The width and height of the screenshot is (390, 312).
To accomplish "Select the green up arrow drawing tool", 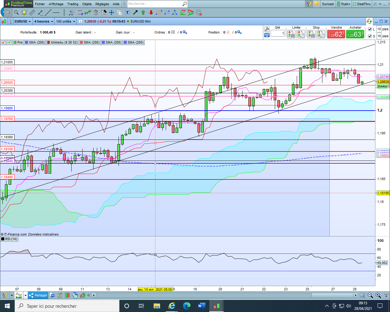I will click(x=143, y=12).
